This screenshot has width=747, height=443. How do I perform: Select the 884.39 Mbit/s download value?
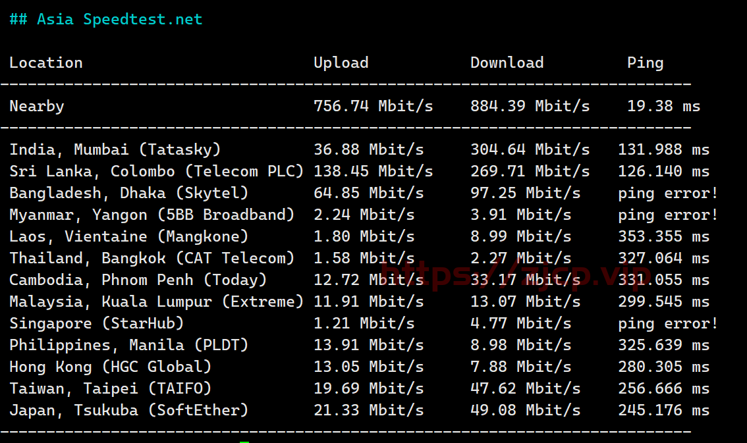point(530,106)
